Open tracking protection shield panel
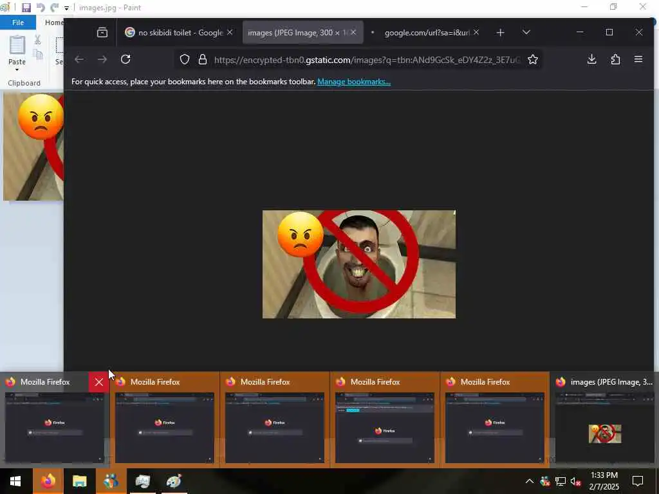The width and height of the screenshot is (659, 494). pyautogui.click(x=185, y=59)
